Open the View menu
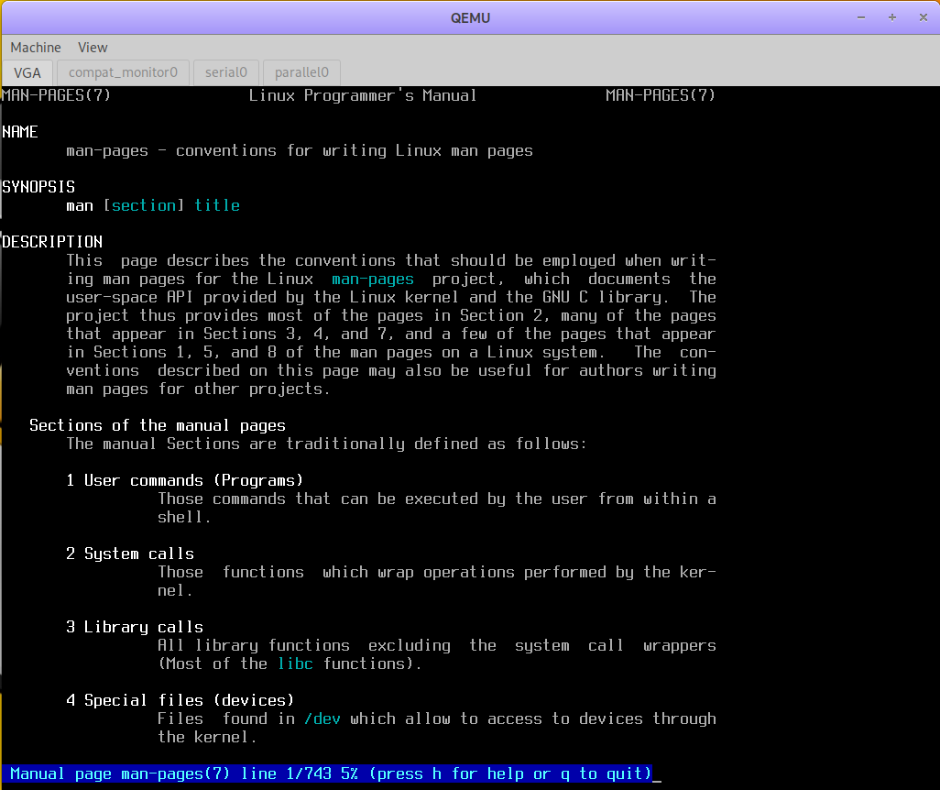This screenshot has width=940, height=790. coord(93,48)
